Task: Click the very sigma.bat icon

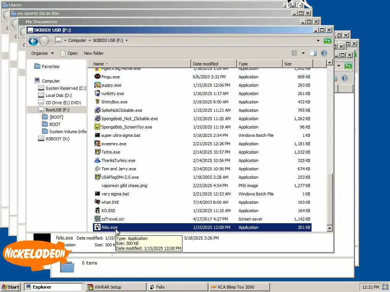Action: coord(97,194)
